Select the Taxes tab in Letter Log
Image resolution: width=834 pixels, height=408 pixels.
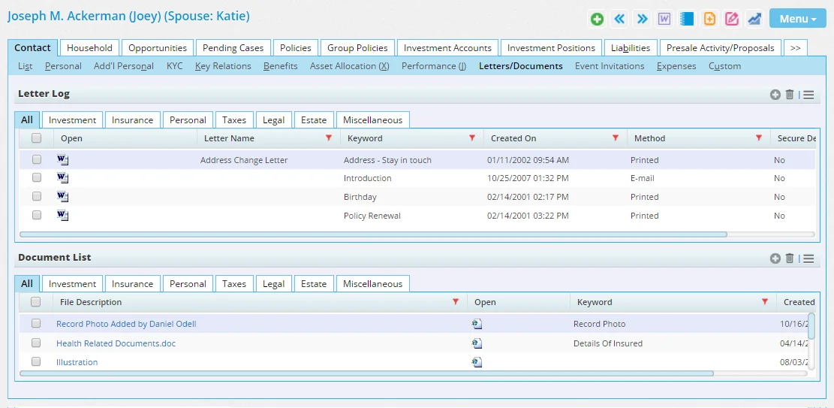tap(234, 120)
